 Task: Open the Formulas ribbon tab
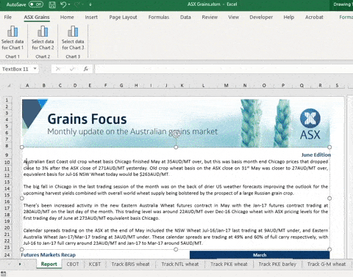pyautogui.click(x=159, y=17)
